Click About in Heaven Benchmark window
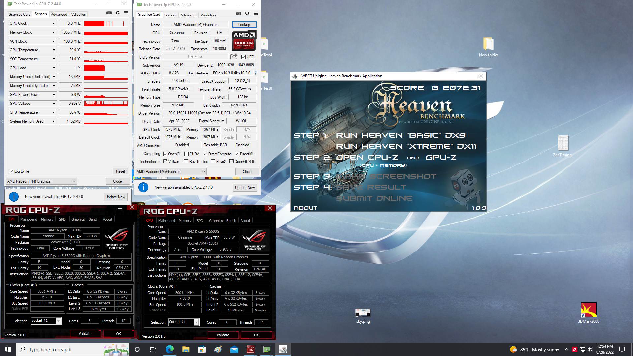Screen dimensions: 633x356 305,208
